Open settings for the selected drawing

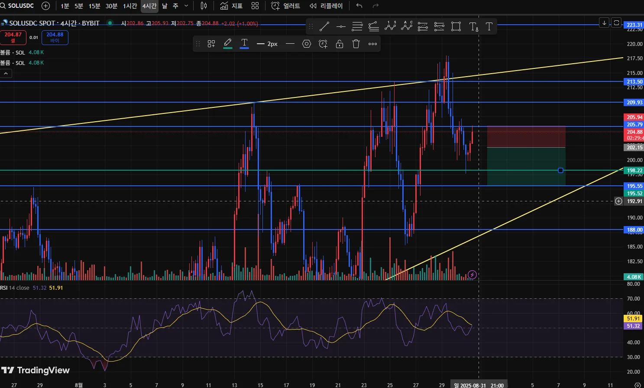(x=307, y=44)
